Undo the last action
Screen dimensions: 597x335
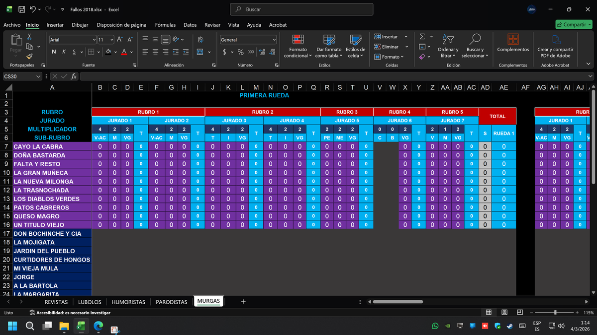(x=33, y=9)
